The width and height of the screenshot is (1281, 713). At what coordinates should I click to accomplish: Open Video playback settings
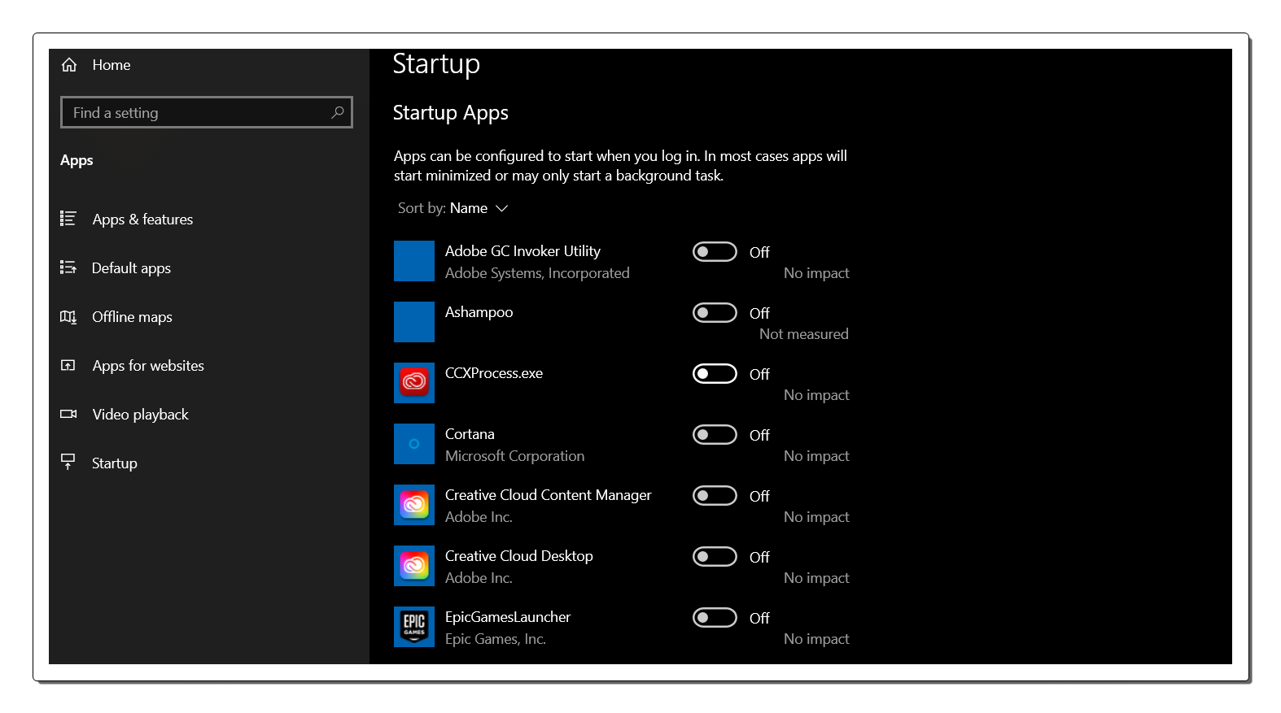coord(140,415)
